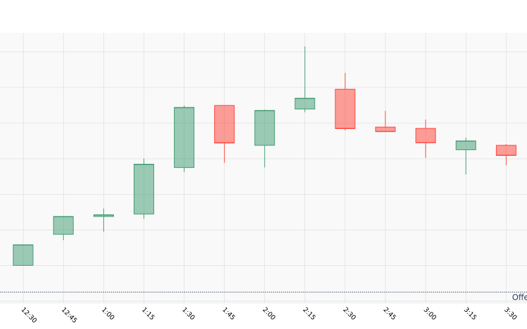Click the large green candle at 1:30

184,137
